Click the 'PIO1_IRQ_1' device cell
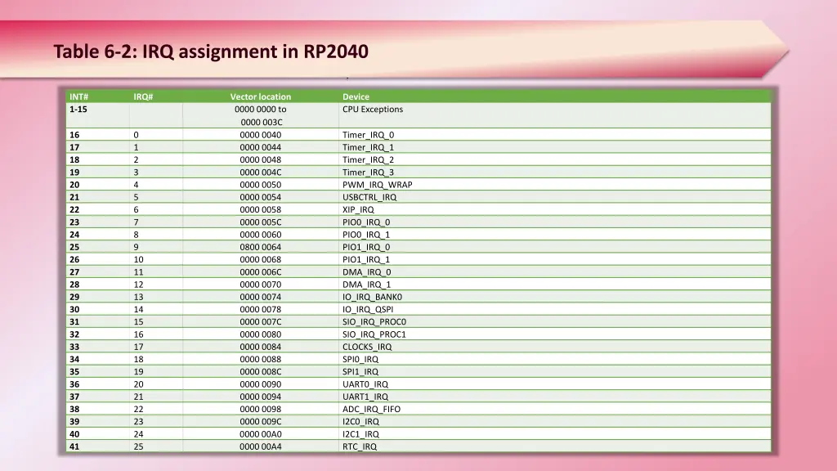 coord(366,259)
